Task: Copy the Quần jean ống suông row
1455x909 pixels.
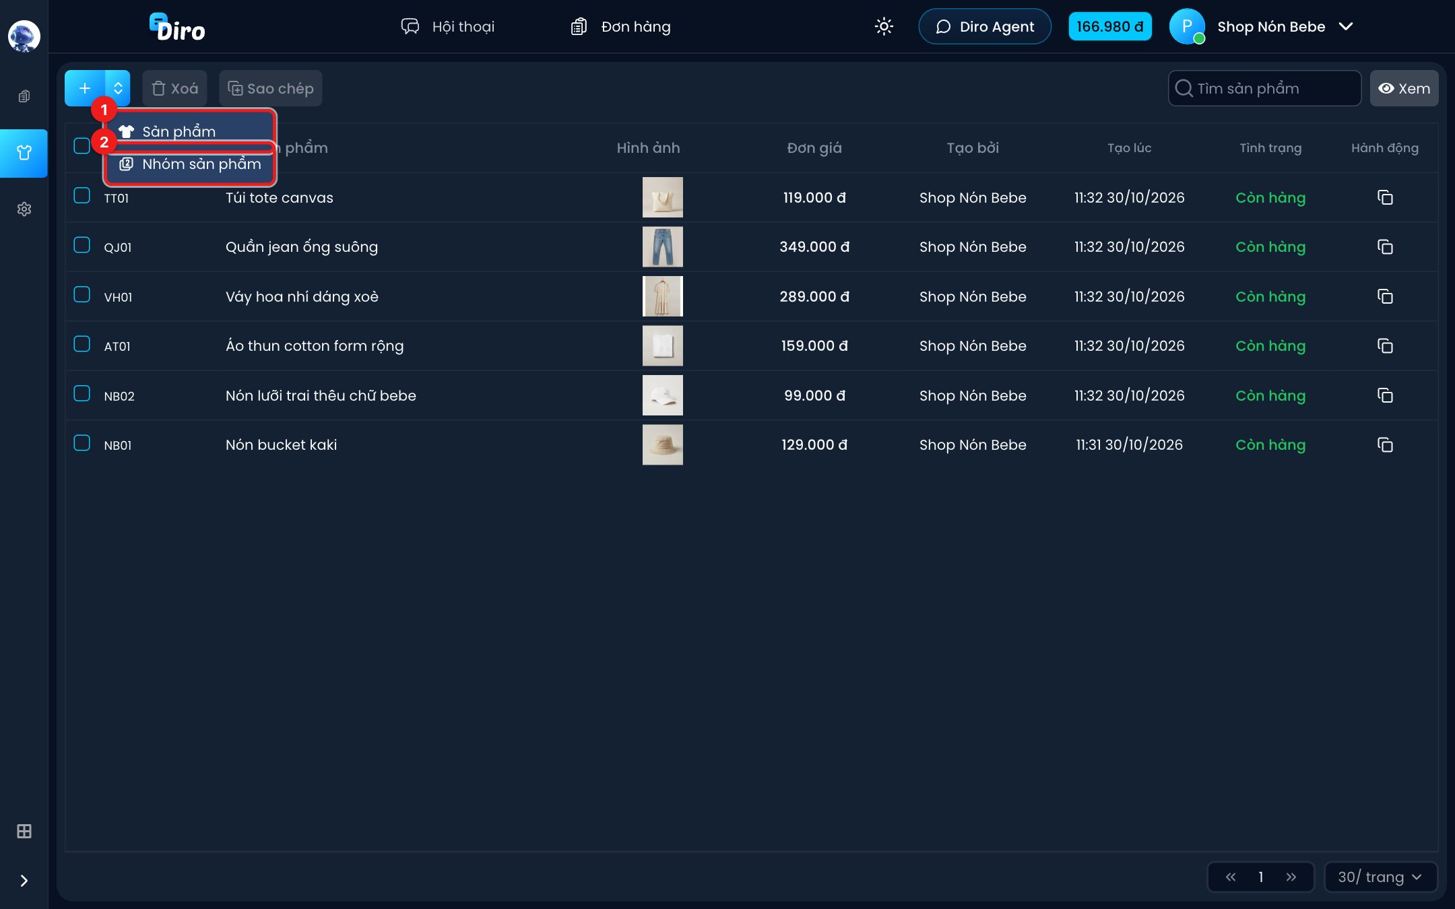Action: 1385,247
